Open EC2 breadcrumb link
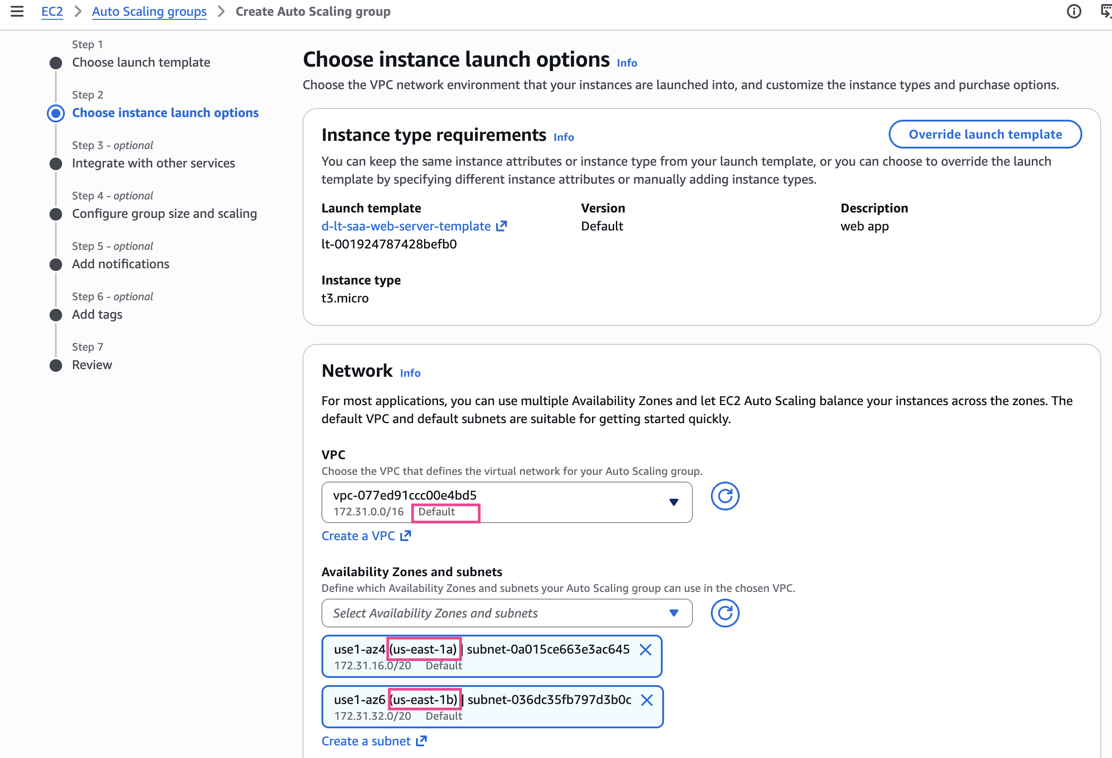The image size is (1112, 758). tap(52, 12)
